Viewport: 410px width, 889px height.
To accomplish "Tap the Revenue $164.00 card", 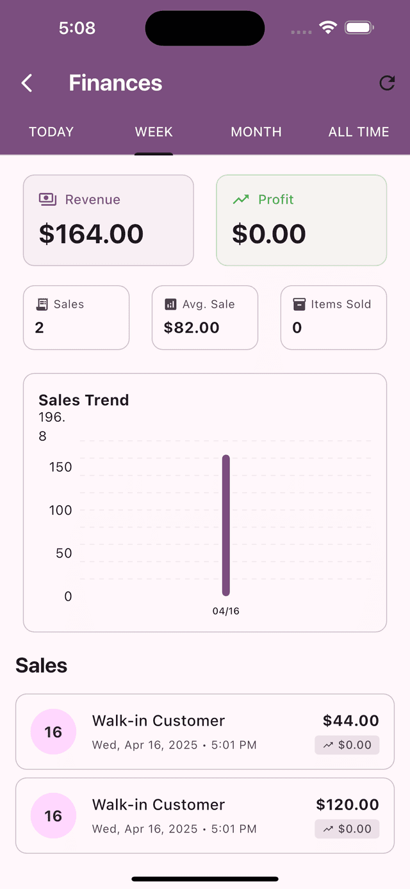I will click(108, 220).
